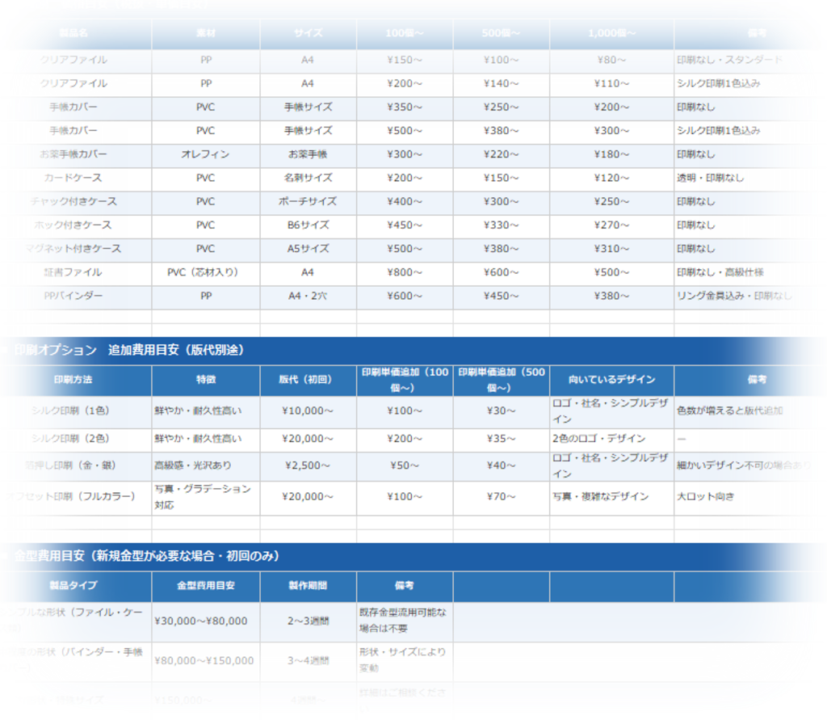Click the ¥180~ price cell
This screenshot has width=827, height=720.
point(611,154)
